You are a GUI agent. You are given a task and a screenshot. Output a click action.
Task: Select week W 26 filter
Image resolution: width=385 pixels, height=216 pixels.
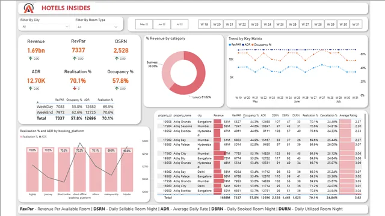click(x=293, y=24)
